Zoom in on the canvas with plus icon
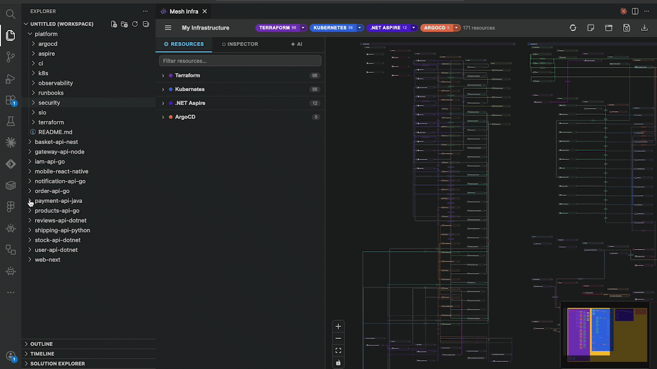The height and width of the screenshot is (369, 657). tap(338, 326)
